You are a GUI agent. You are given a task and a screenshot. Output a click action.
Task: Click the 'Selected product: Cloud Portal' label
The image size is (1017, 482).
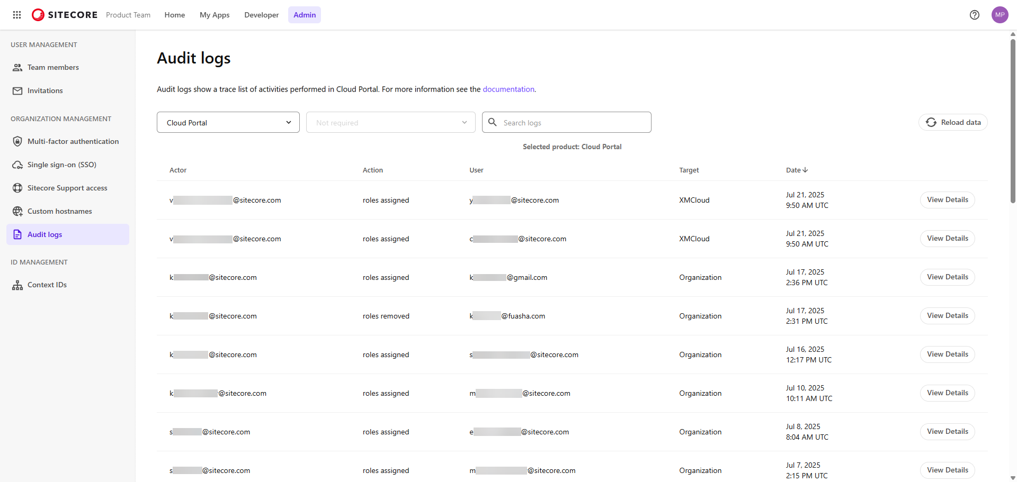point(572,147)
